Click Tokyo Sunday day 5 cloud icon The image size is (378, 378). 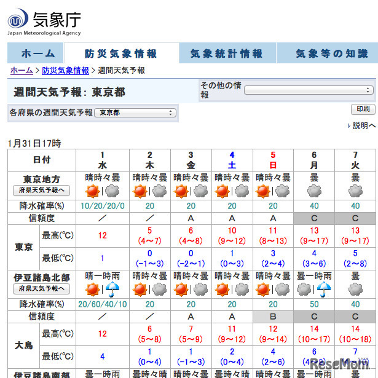283,191
